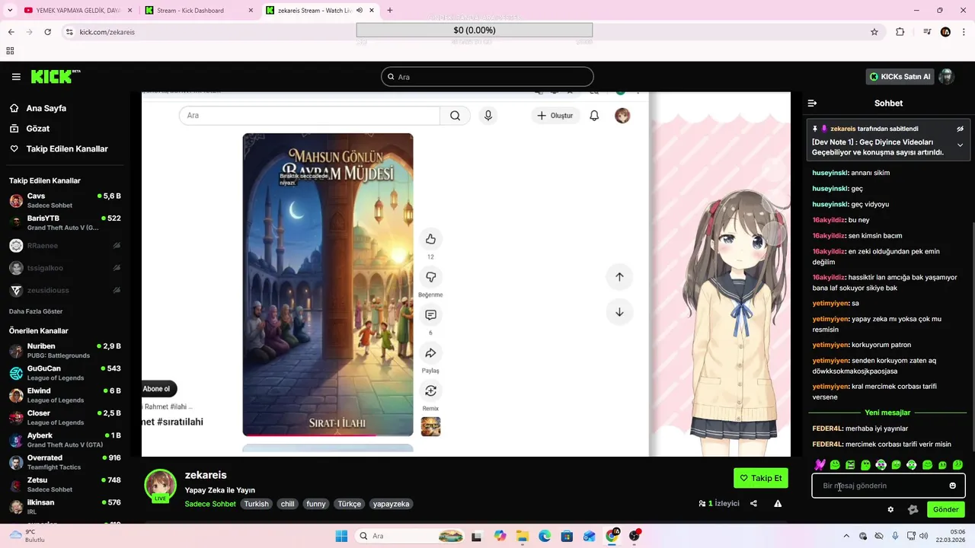This screenshot has height=548, width=975.
Task: Report the stream via warning icon
Action: [778, 503]
